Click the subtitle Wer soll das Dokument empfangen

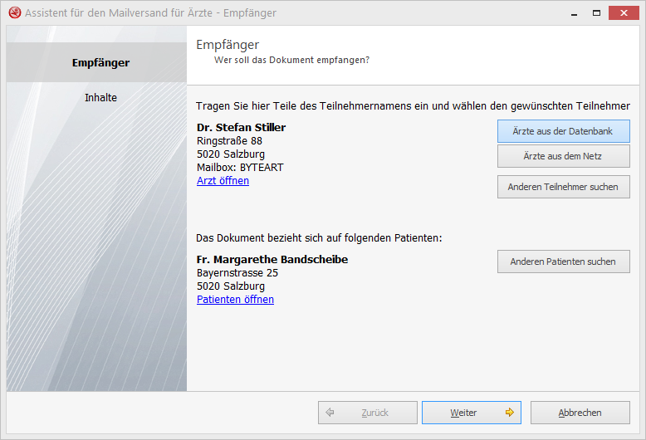point(291,61)
